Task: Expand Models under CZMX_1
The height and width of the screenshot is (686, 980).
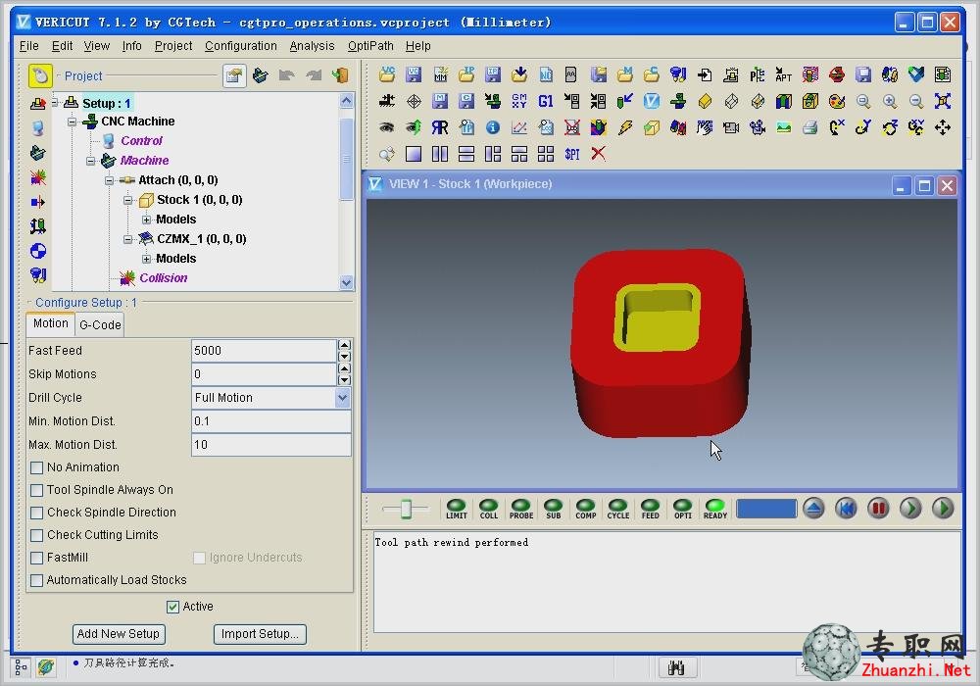Action: (146, 259)
